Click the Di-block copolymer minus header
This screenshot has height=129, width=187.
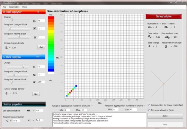point(24,57)
